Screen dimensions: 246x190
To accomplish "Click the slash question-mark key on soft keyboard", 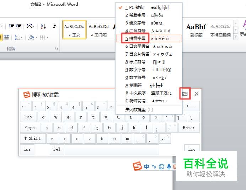I will [165, 138].
